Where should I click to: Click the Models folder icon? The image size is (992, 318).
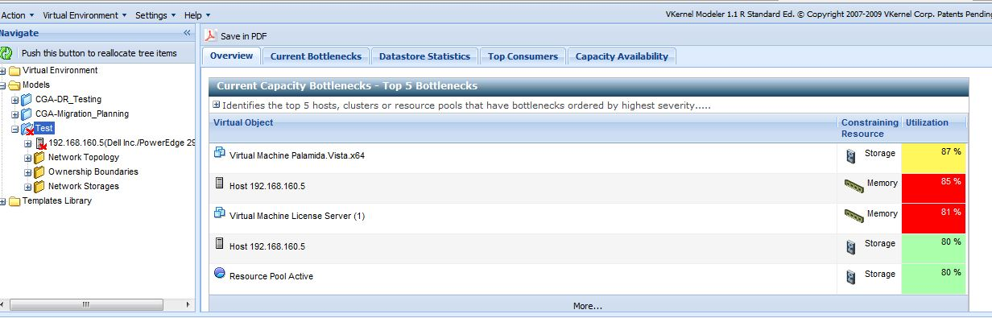point(14,85)
